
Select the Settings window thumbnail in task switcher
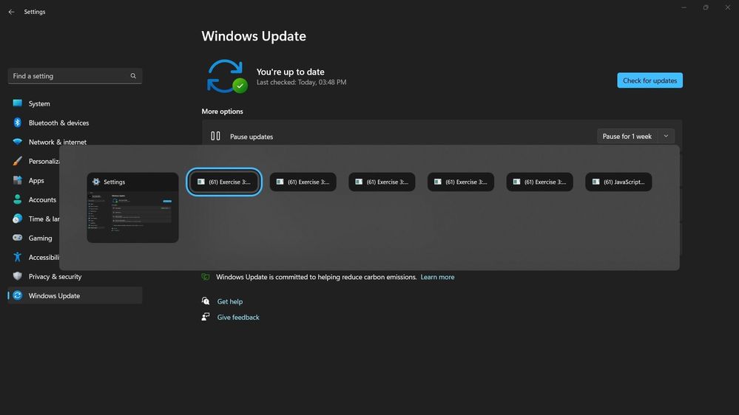click(132, 207)
